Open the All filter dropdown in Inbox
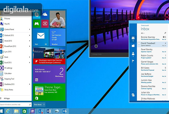The image size is (169, 114). click(x=143, y=33)
